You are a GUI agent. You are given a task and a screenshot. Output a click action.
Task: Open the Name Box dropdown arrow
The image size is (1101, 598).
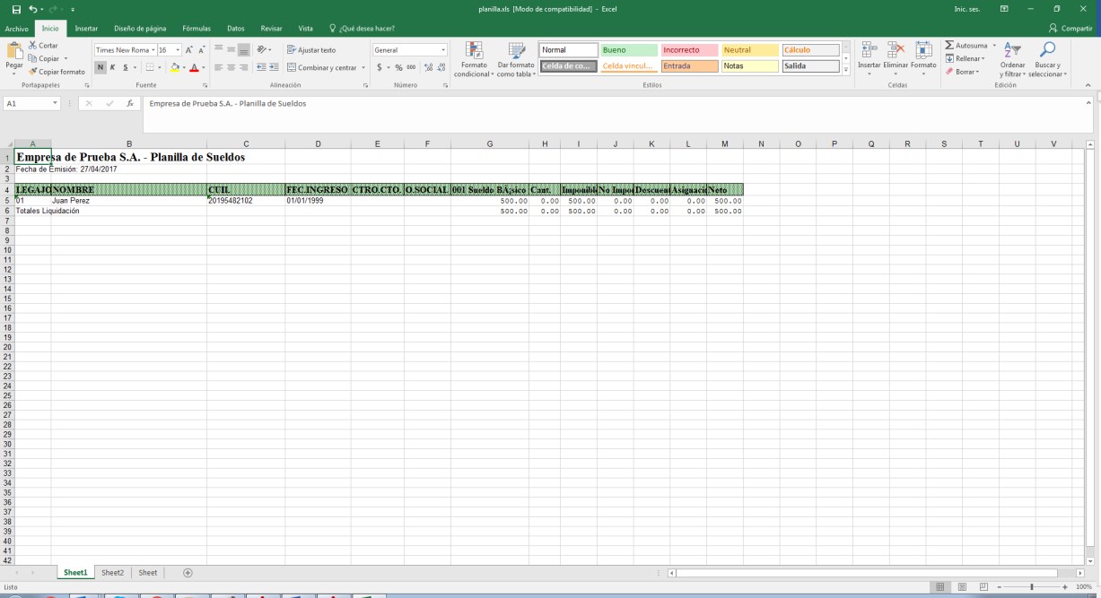pos(56,103)
